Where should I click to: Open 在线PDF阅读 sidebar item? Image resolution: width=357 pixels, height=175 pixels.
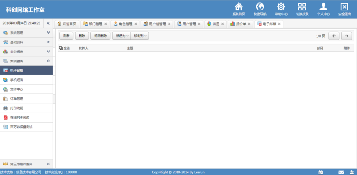pos(26,117)
